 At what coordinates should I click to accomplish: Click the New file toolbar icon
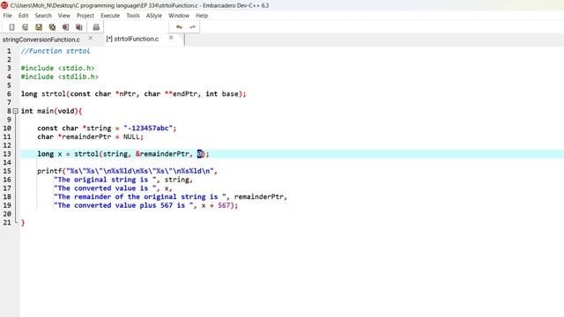click(x=11, y=27)
